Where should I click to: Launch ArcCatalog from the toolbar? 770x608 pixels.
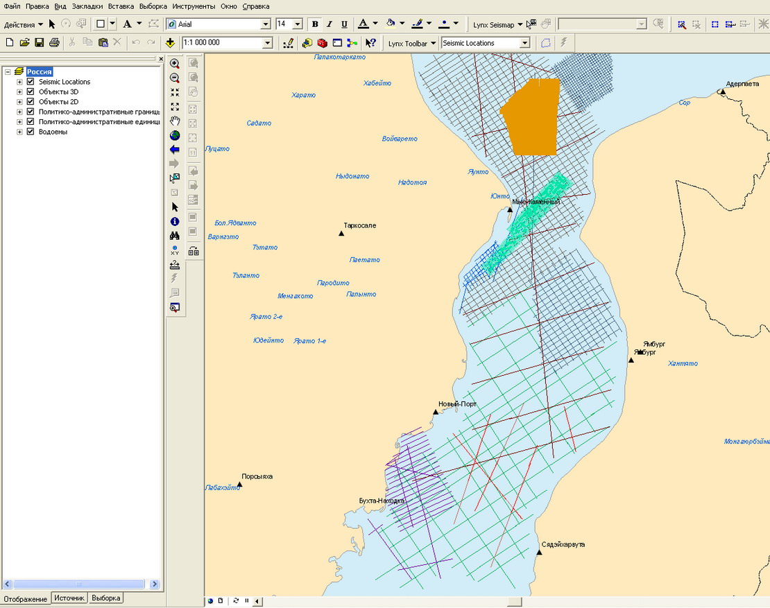click(307, 43)
